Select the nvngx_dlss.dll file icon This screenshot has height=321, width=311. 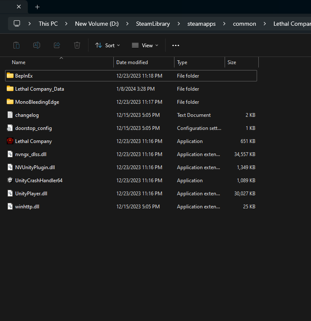click(10, 154)
